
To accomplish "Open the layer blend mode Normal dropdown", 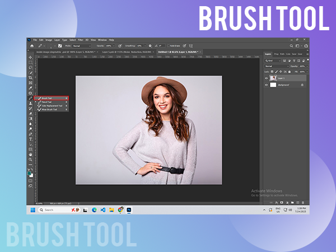I will pos(277,66).
